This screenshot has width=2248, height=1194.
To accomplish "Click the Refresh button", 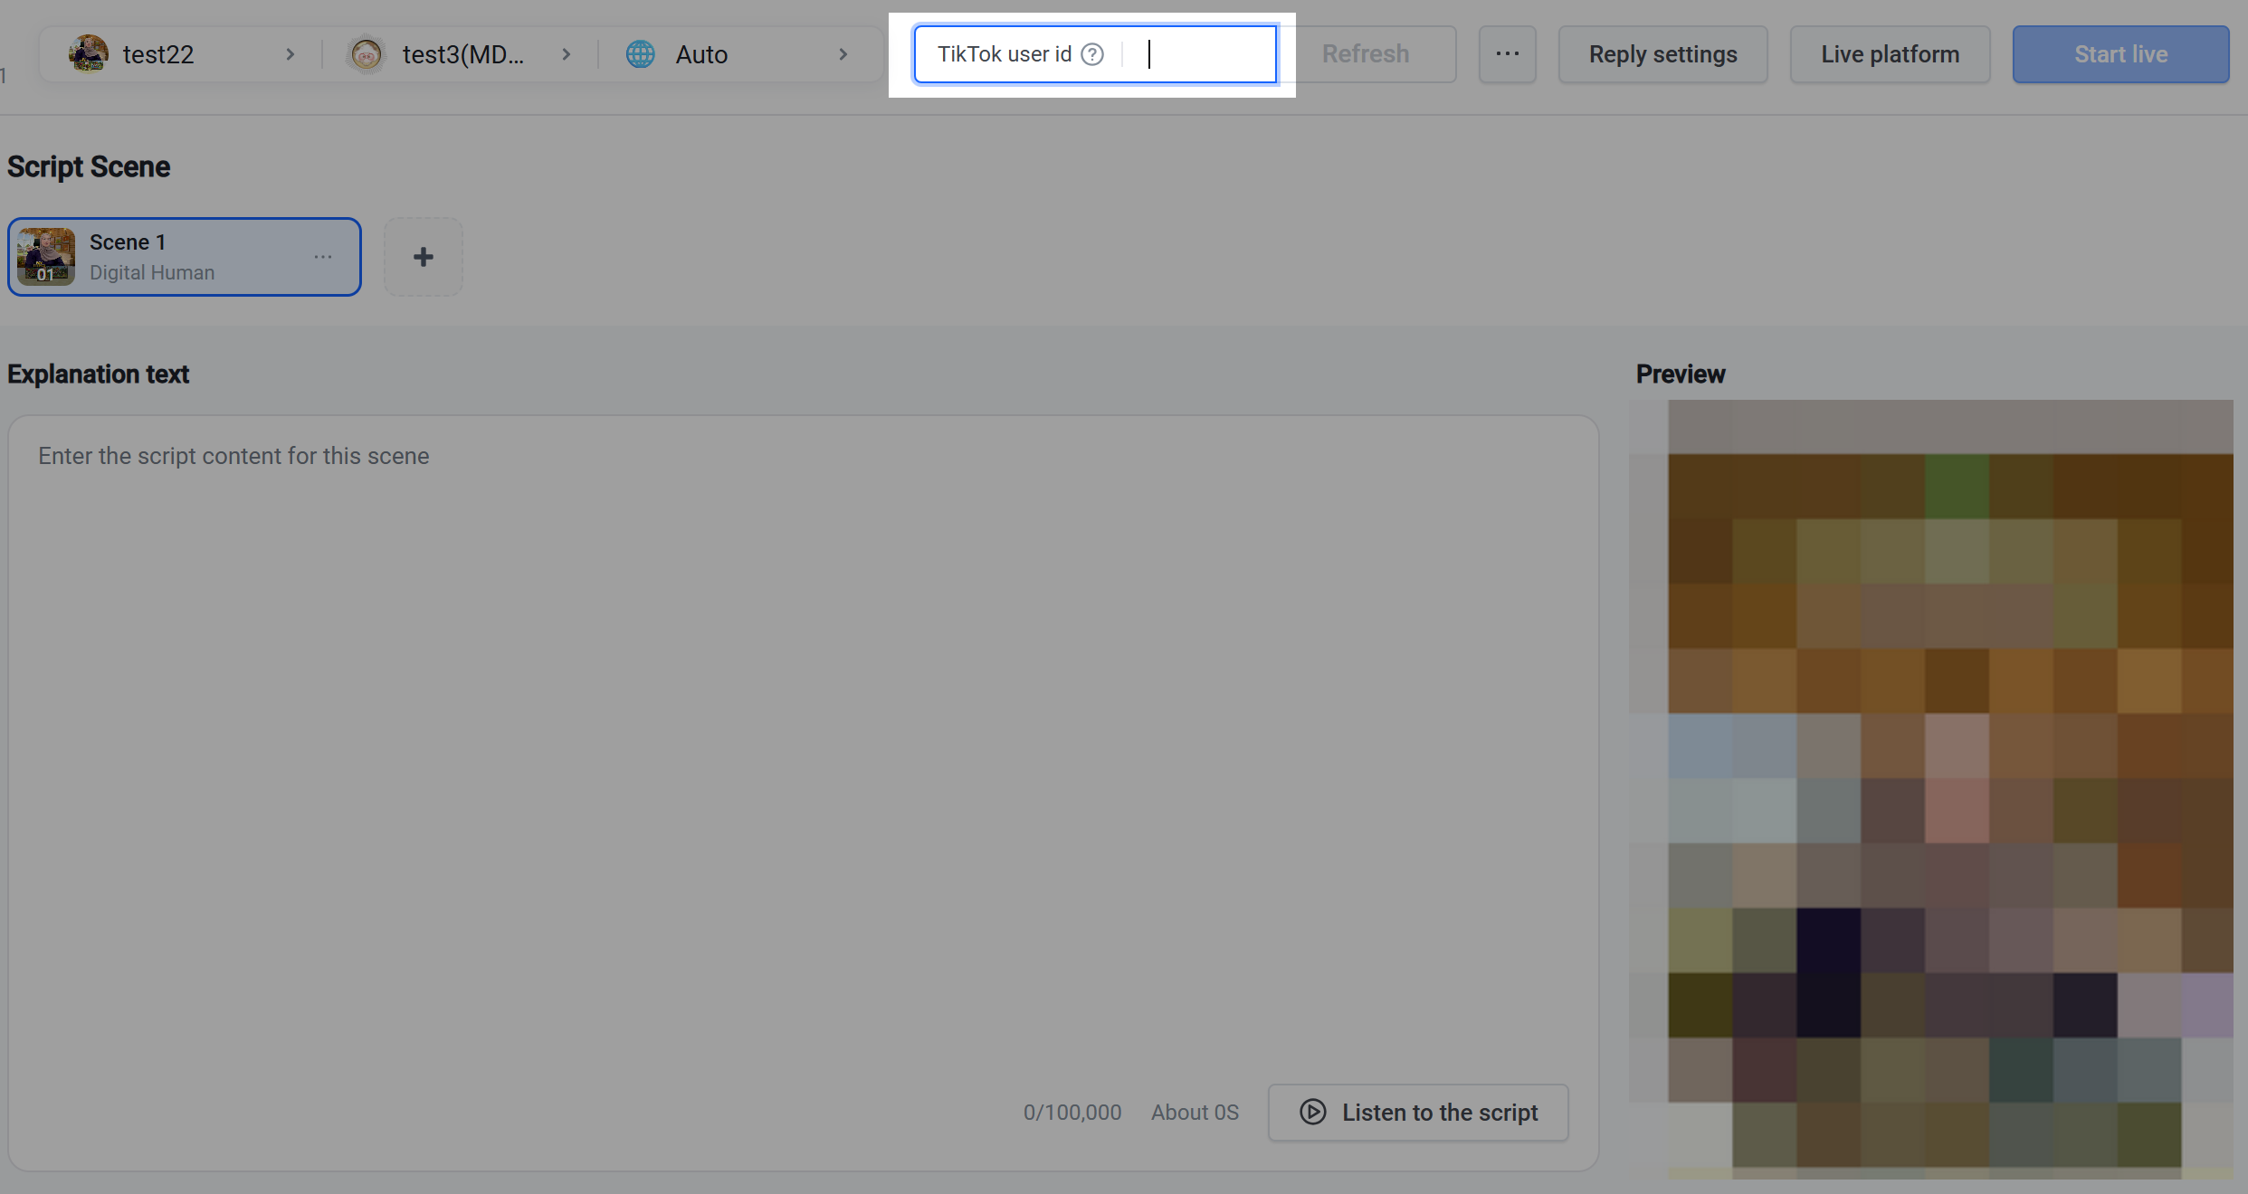I will pos(1366,54).
